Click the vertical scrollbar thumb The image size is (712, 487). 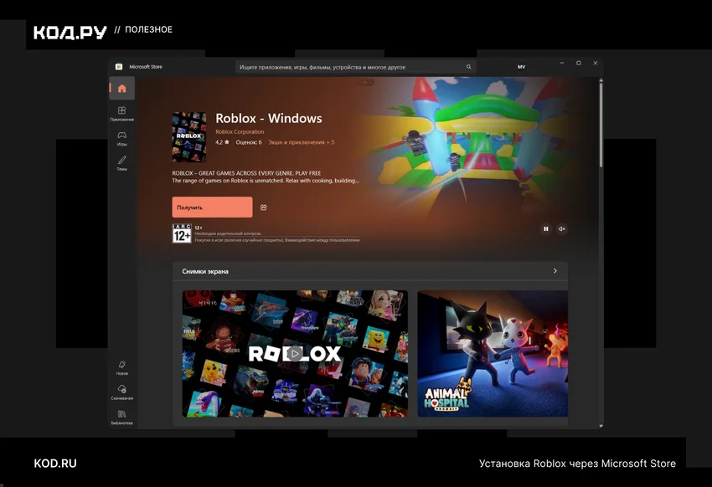click(601, 126)
